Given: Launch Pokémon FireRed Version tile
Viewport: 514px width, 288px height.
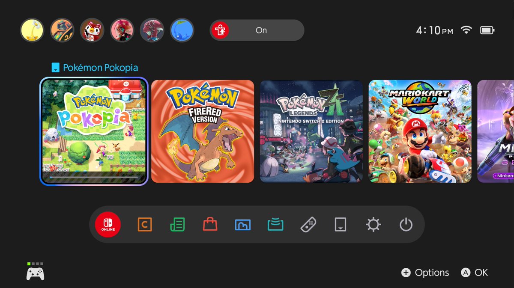Looking at the screenshot, I should coord(203,131).
